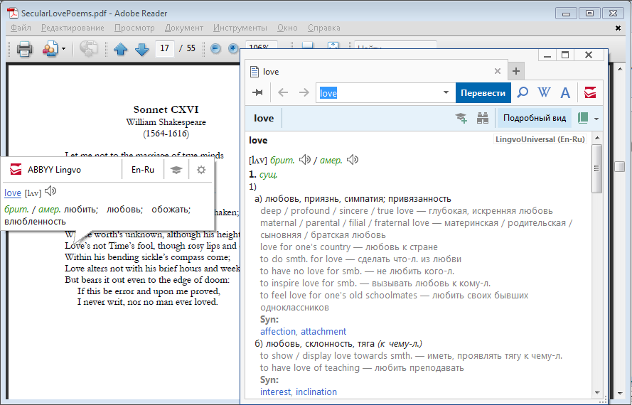Click the binoculars search icon in the card

(x=483, y=118)
